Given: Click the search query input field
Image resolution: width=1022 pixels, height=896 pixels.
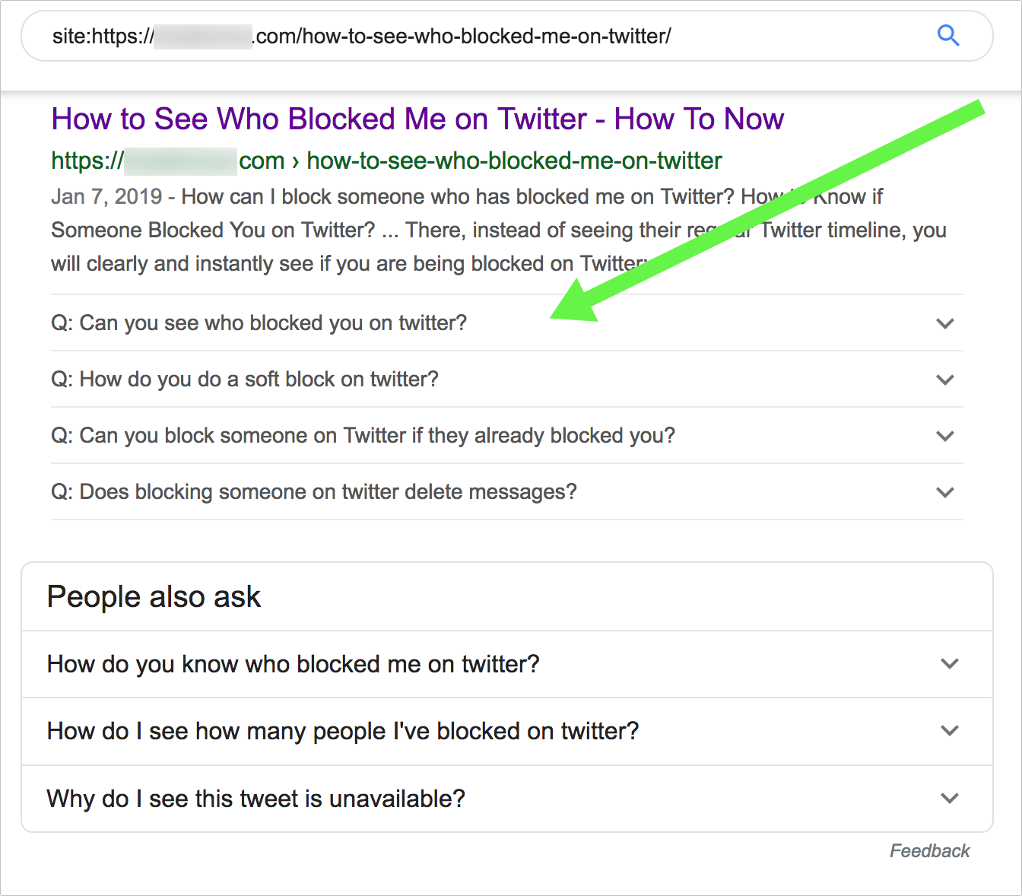Looking at the screenshot, I should 456,36.
